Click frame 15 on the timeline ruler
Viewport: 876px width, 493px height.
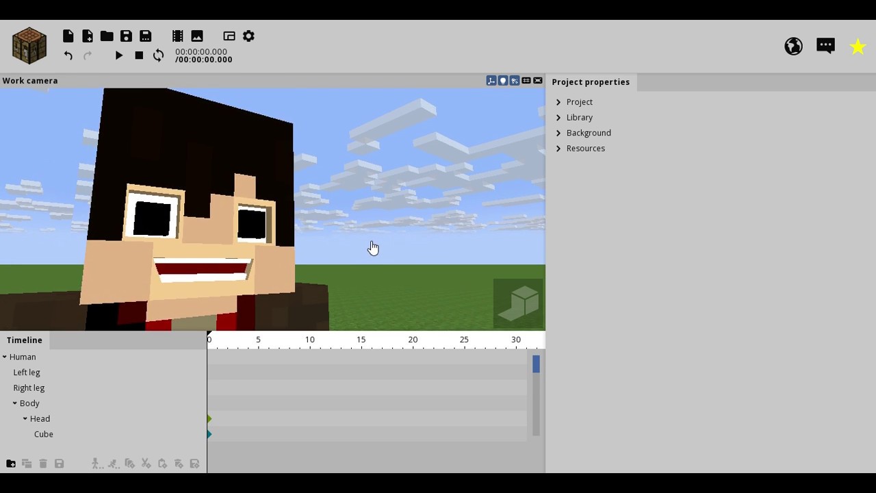click(x=361, y=340)
